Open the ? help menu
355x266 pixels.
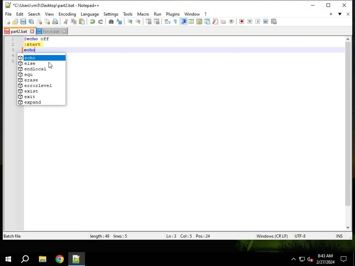[x=205, y=14]
